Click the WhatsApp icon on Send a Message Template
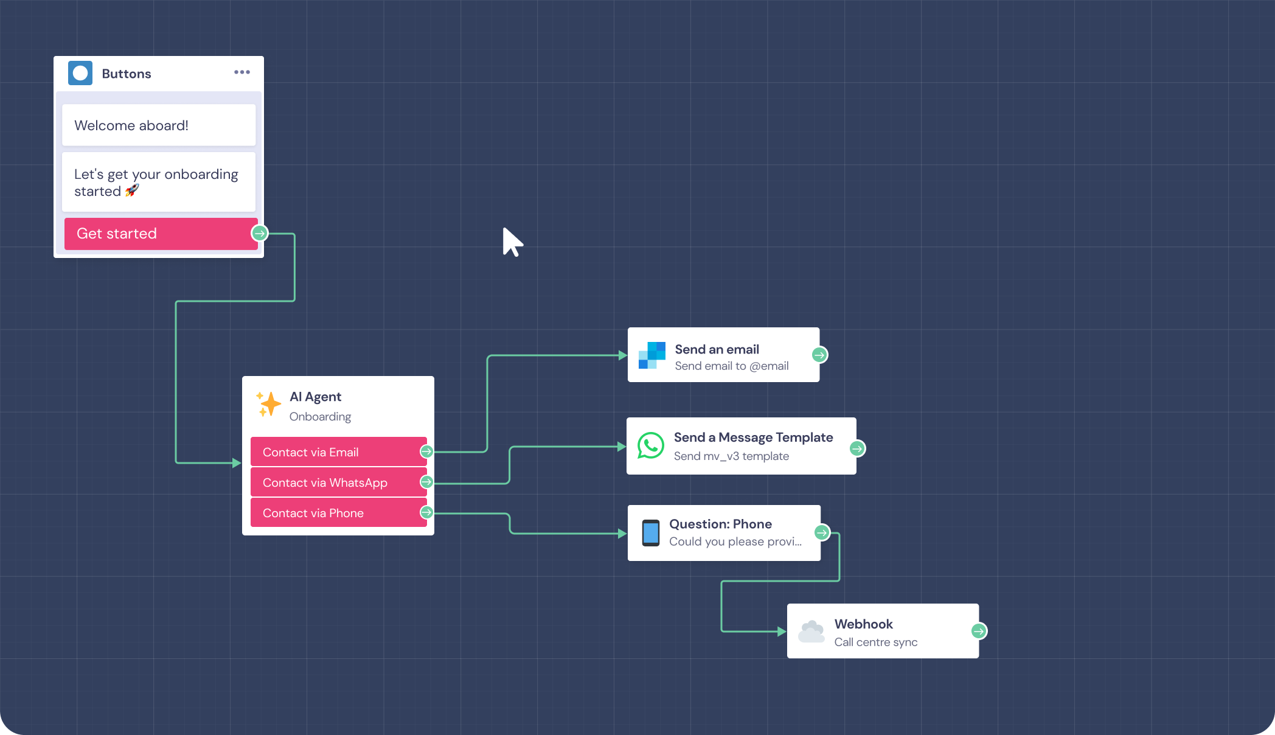 pos(650,446)
